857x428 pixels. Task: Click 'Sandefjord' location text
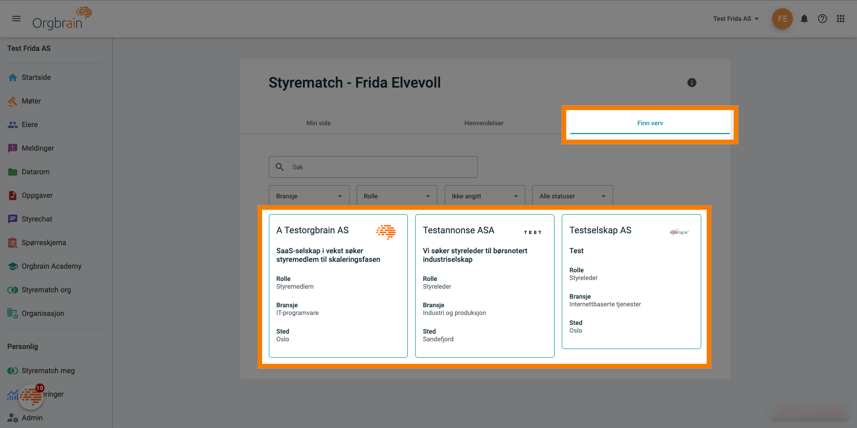click(x=438, y=339)
